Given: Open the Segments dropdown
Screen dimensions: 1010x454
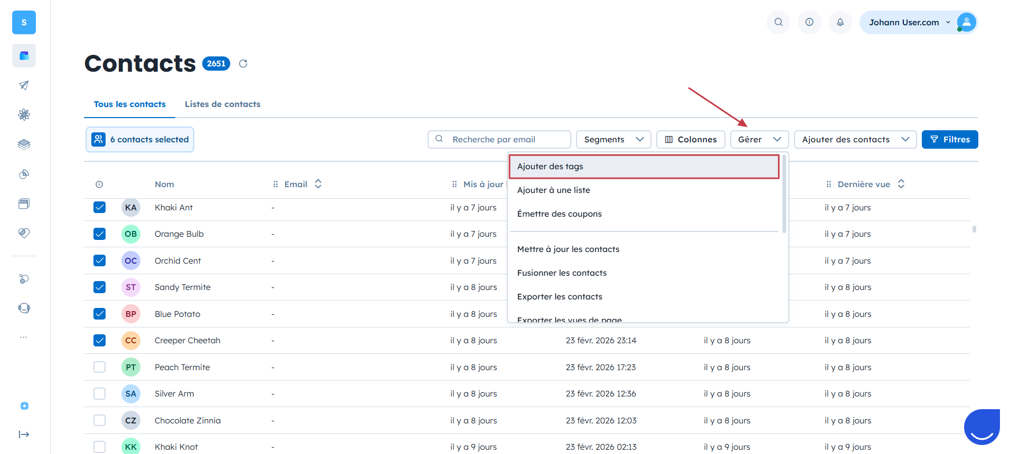Looking at the screenshot, I should click(613, 139).
